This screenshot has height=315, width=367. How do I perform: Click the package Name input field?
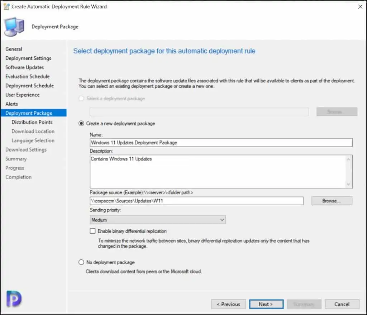pos(221,143)
